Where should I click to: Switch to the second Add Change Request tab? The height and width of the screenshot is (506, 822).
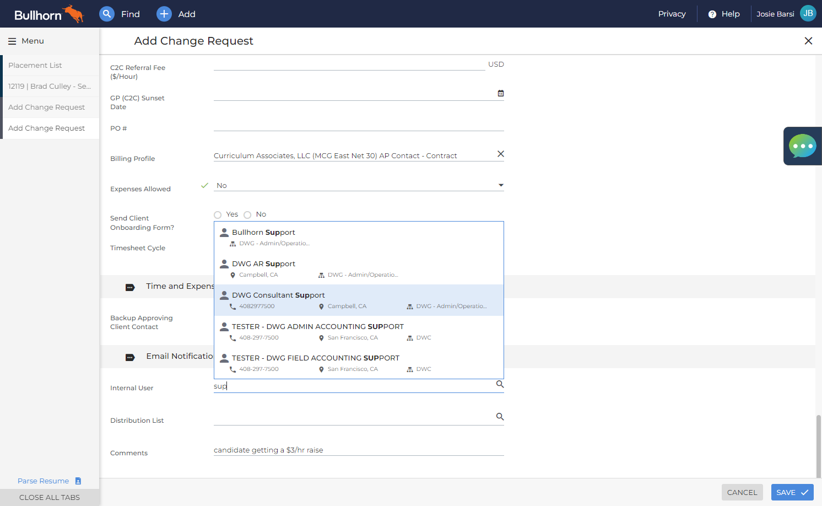pyautogui.click(x=51, y=128)
